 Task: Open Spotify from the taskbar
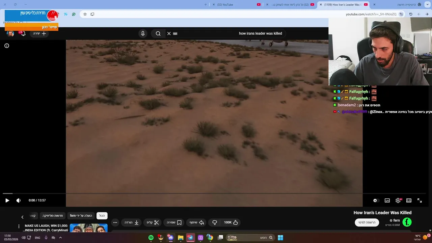151,238
